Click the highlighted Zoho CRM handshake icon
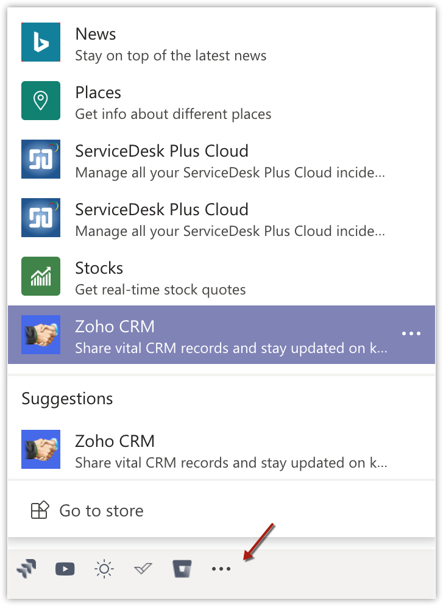Viewport: 443px width, 606px height. tap(41, 335)
